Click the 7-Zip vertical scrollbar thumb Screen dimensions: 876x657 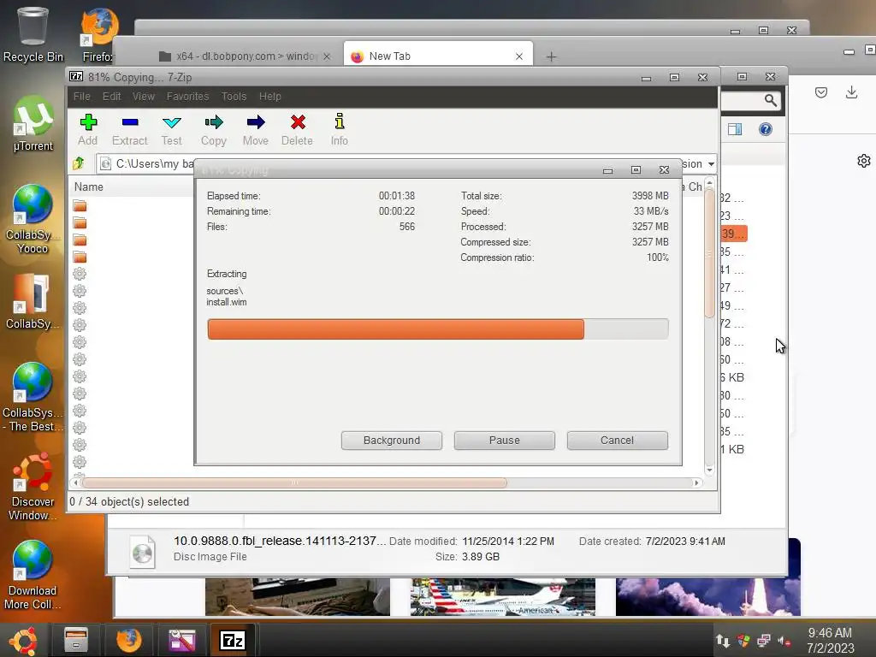pos(709,252)
